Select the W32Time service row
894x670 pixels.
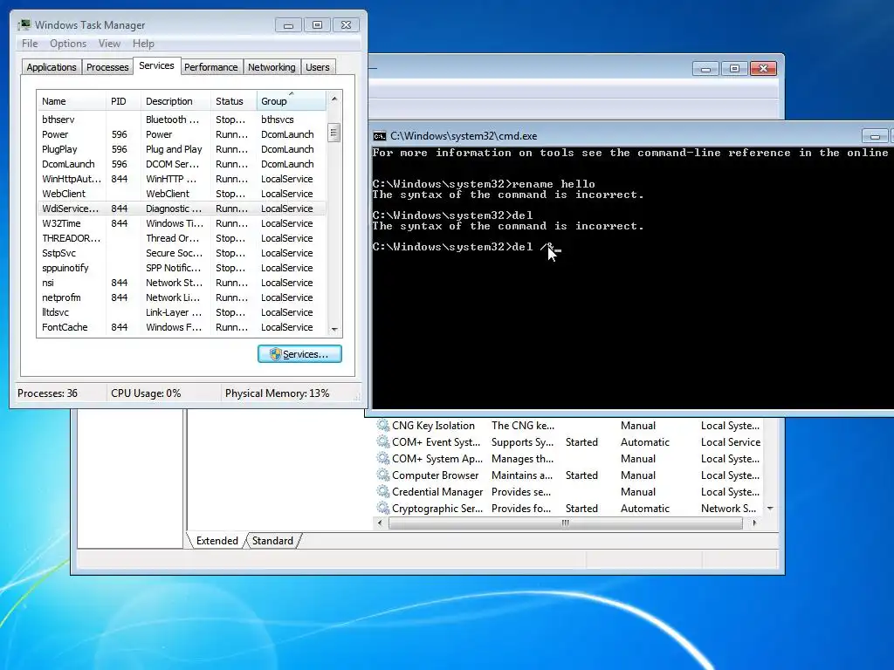(x=182, y=223)
